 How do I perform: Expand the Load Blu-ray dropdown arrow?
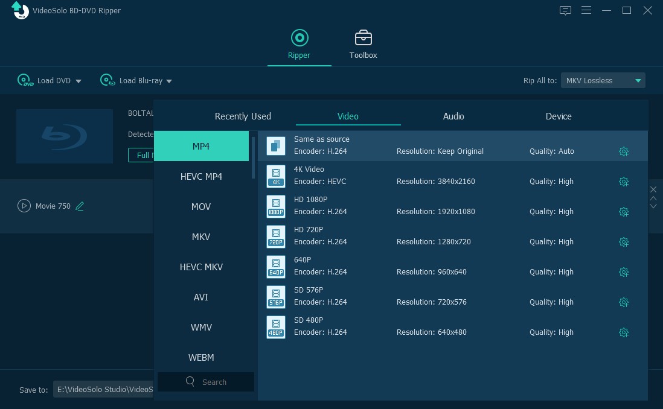pos(169,80)
